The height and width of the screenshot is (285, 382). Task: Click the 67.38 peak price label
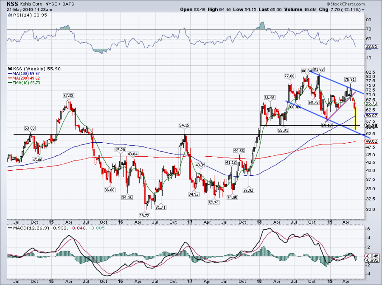click(69, 95)
